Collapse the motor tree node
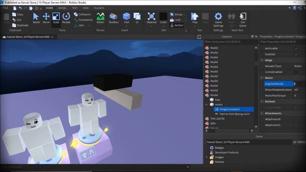This screenshot has height=172, width=306. coord(207,105)
